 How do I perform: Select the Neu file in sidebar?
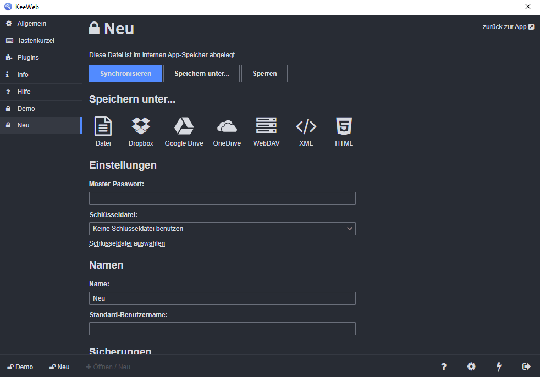[x=41, y=125]
